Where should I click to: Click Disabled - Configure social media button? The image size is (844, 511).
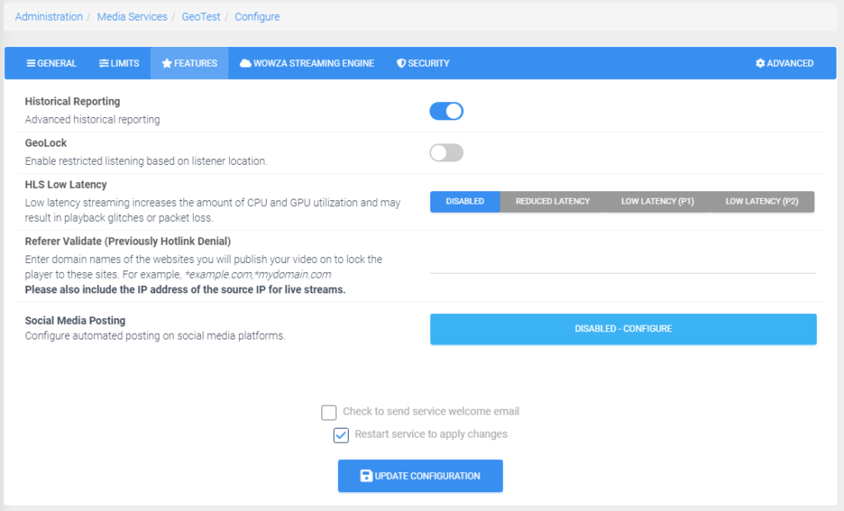point(623,329)
